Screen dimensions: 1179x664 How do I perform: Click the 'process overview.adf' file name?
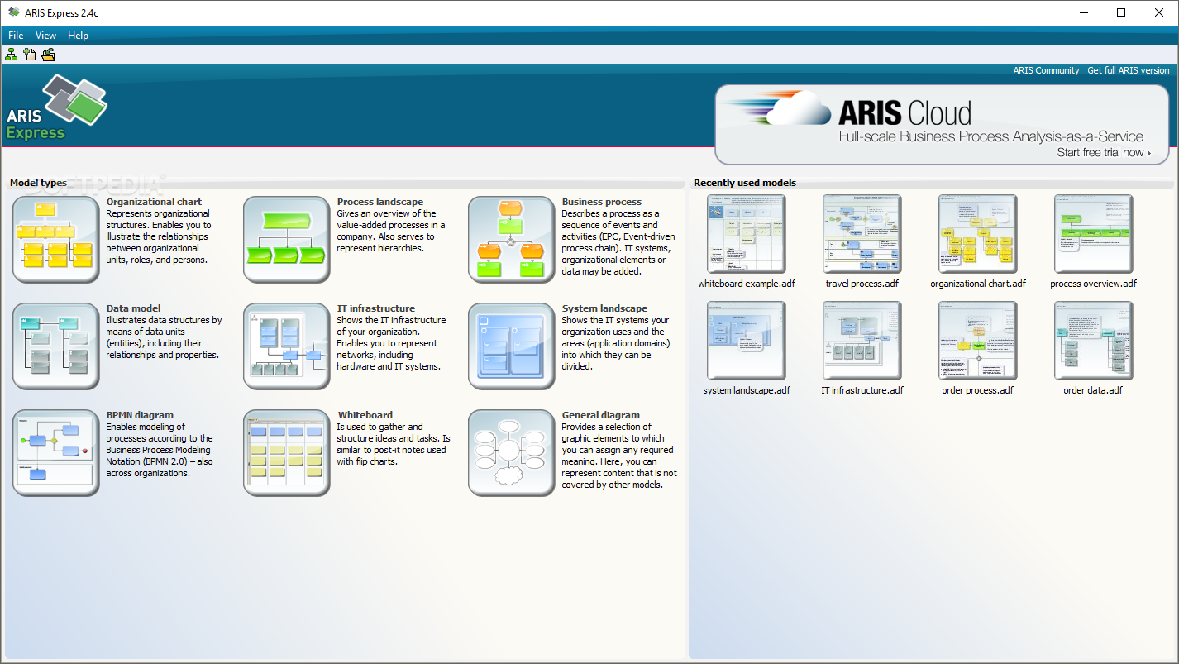coord(1094,284)
